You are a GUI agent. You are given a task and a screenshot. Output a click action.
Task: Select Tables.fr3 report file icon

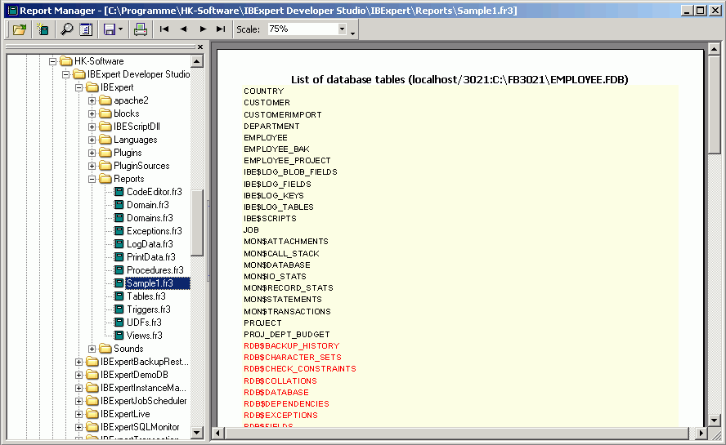(119, 296)
